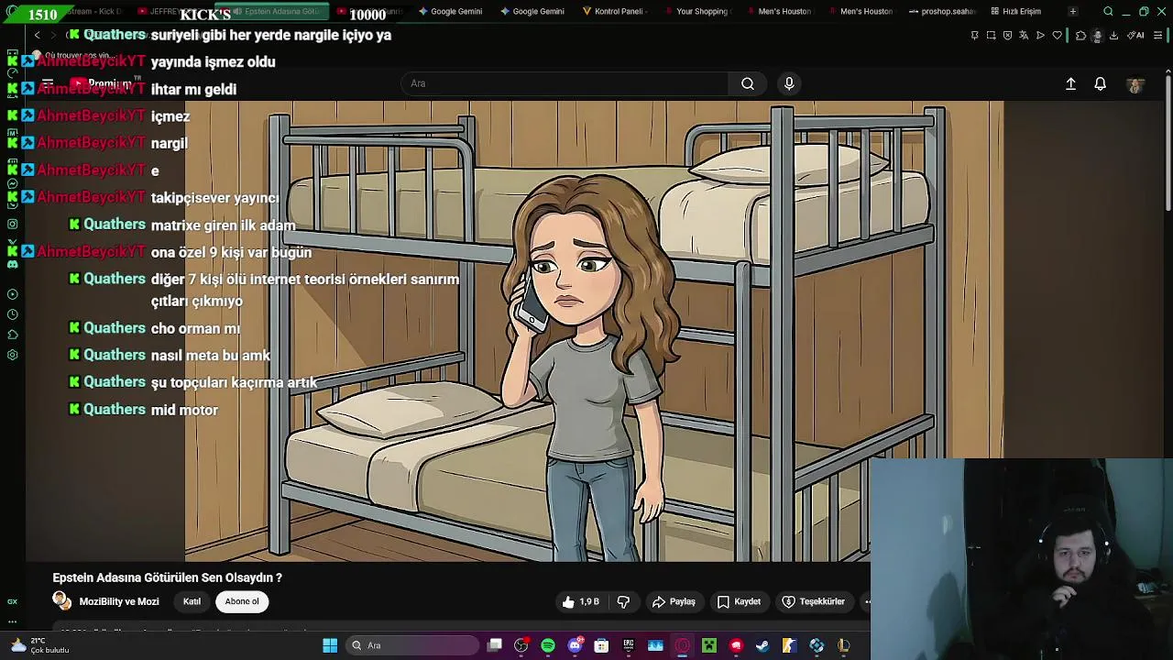
Task: Open sidebar history clock icon
Action: click(13, 314)
